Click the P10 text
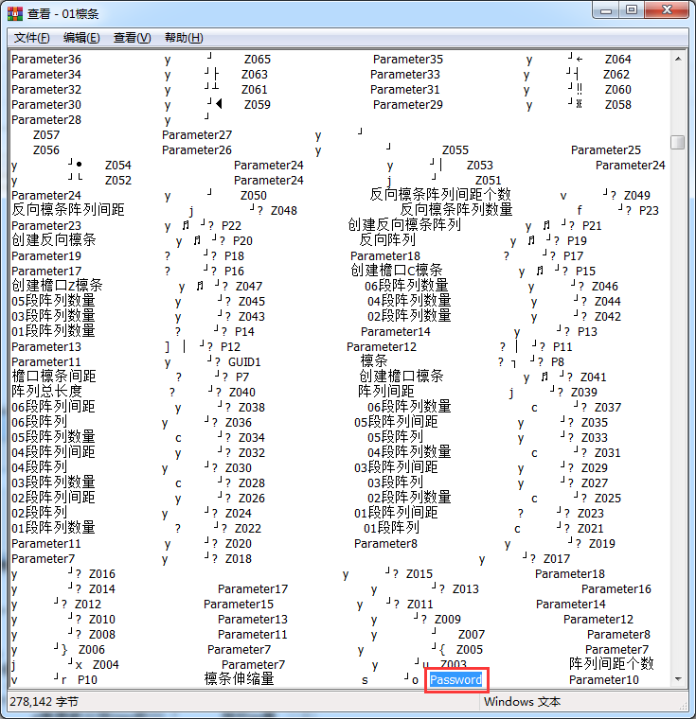This screenshot has width=696, height=719. click(87, 679)
